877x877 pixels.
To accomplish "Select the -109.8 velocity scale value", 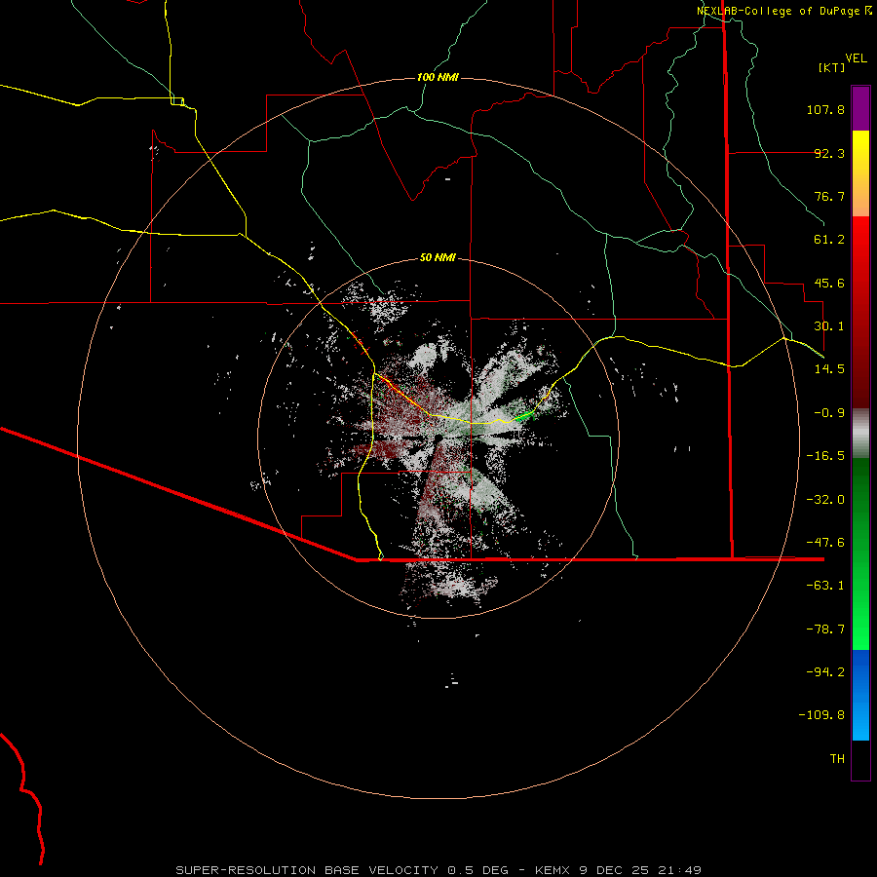I will tap(821, 715).
